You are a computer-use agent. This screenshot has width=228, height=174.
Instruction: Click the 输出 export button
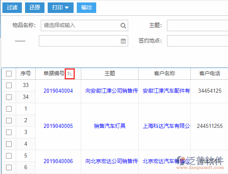[87, 8]
